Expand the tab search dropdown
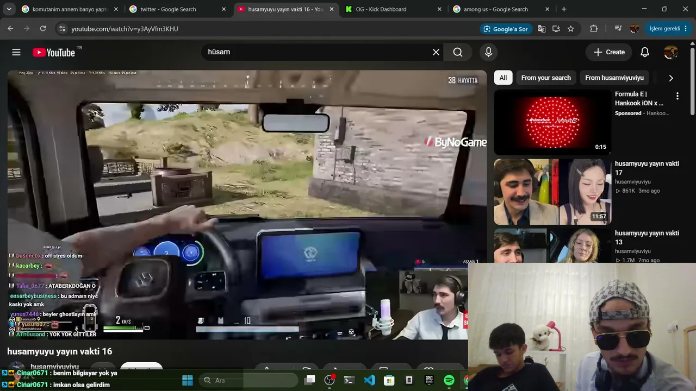 (8, 9)
